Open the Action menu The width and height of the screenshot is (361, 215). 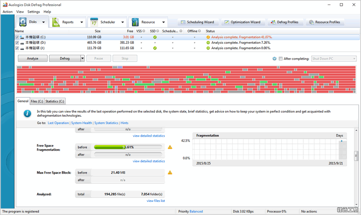(8, 12)
